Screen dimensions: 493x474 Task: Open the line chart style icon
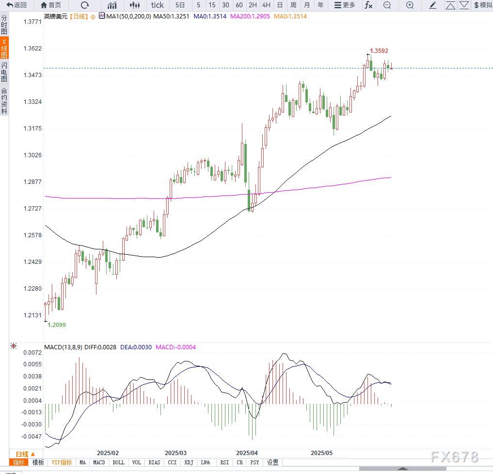(x=112, y=5)
